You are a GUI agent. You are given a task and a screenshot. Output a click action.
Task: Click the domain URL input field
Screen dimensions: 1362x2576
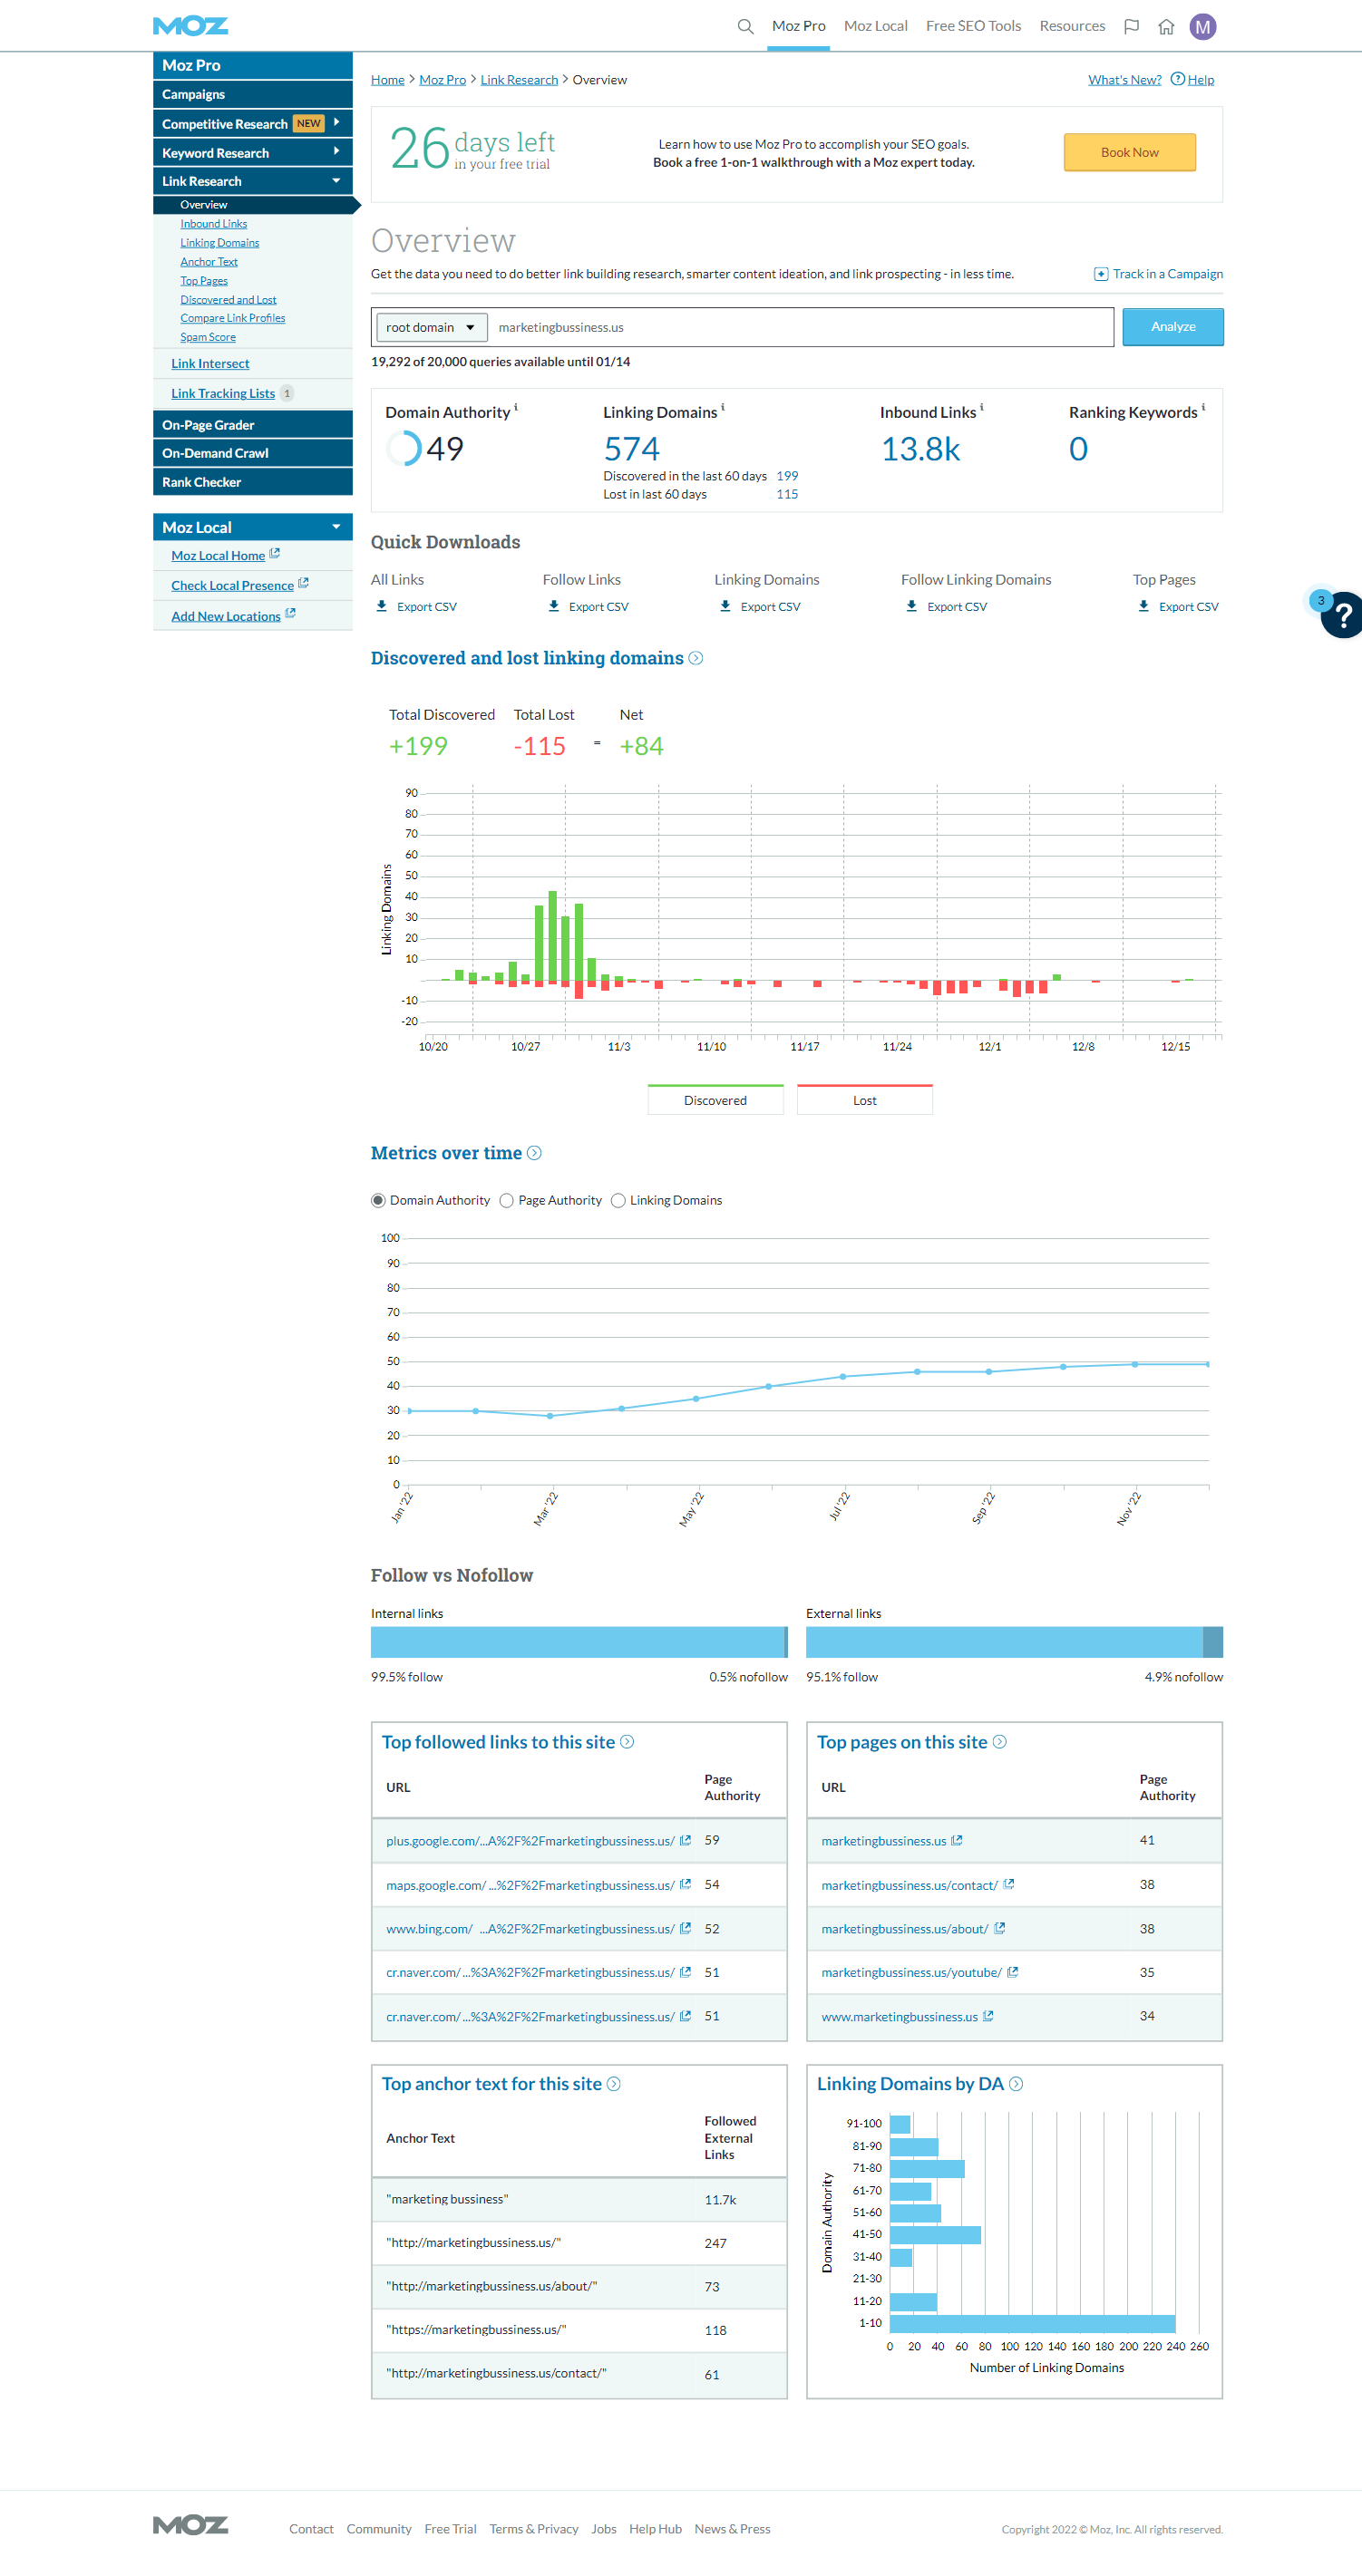tap(801, 327)
